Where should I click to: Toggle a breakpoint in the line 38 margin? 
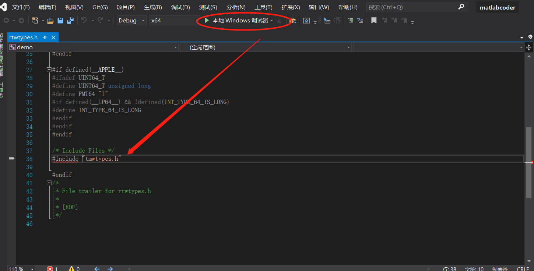[12, 158]
